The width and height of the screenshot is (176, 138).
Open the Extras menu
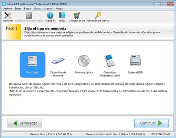point(38,9)
